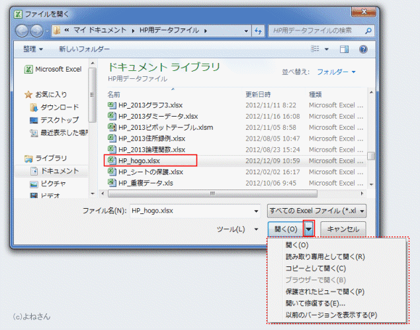The width and height of the screenshot is (420, 330).
Task: Open file name combo box dropdown arrow
Action: [x=256, y=211]
